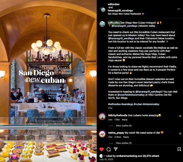
Task: Reply to native_poppy's comment
Action: pos(126,137)
